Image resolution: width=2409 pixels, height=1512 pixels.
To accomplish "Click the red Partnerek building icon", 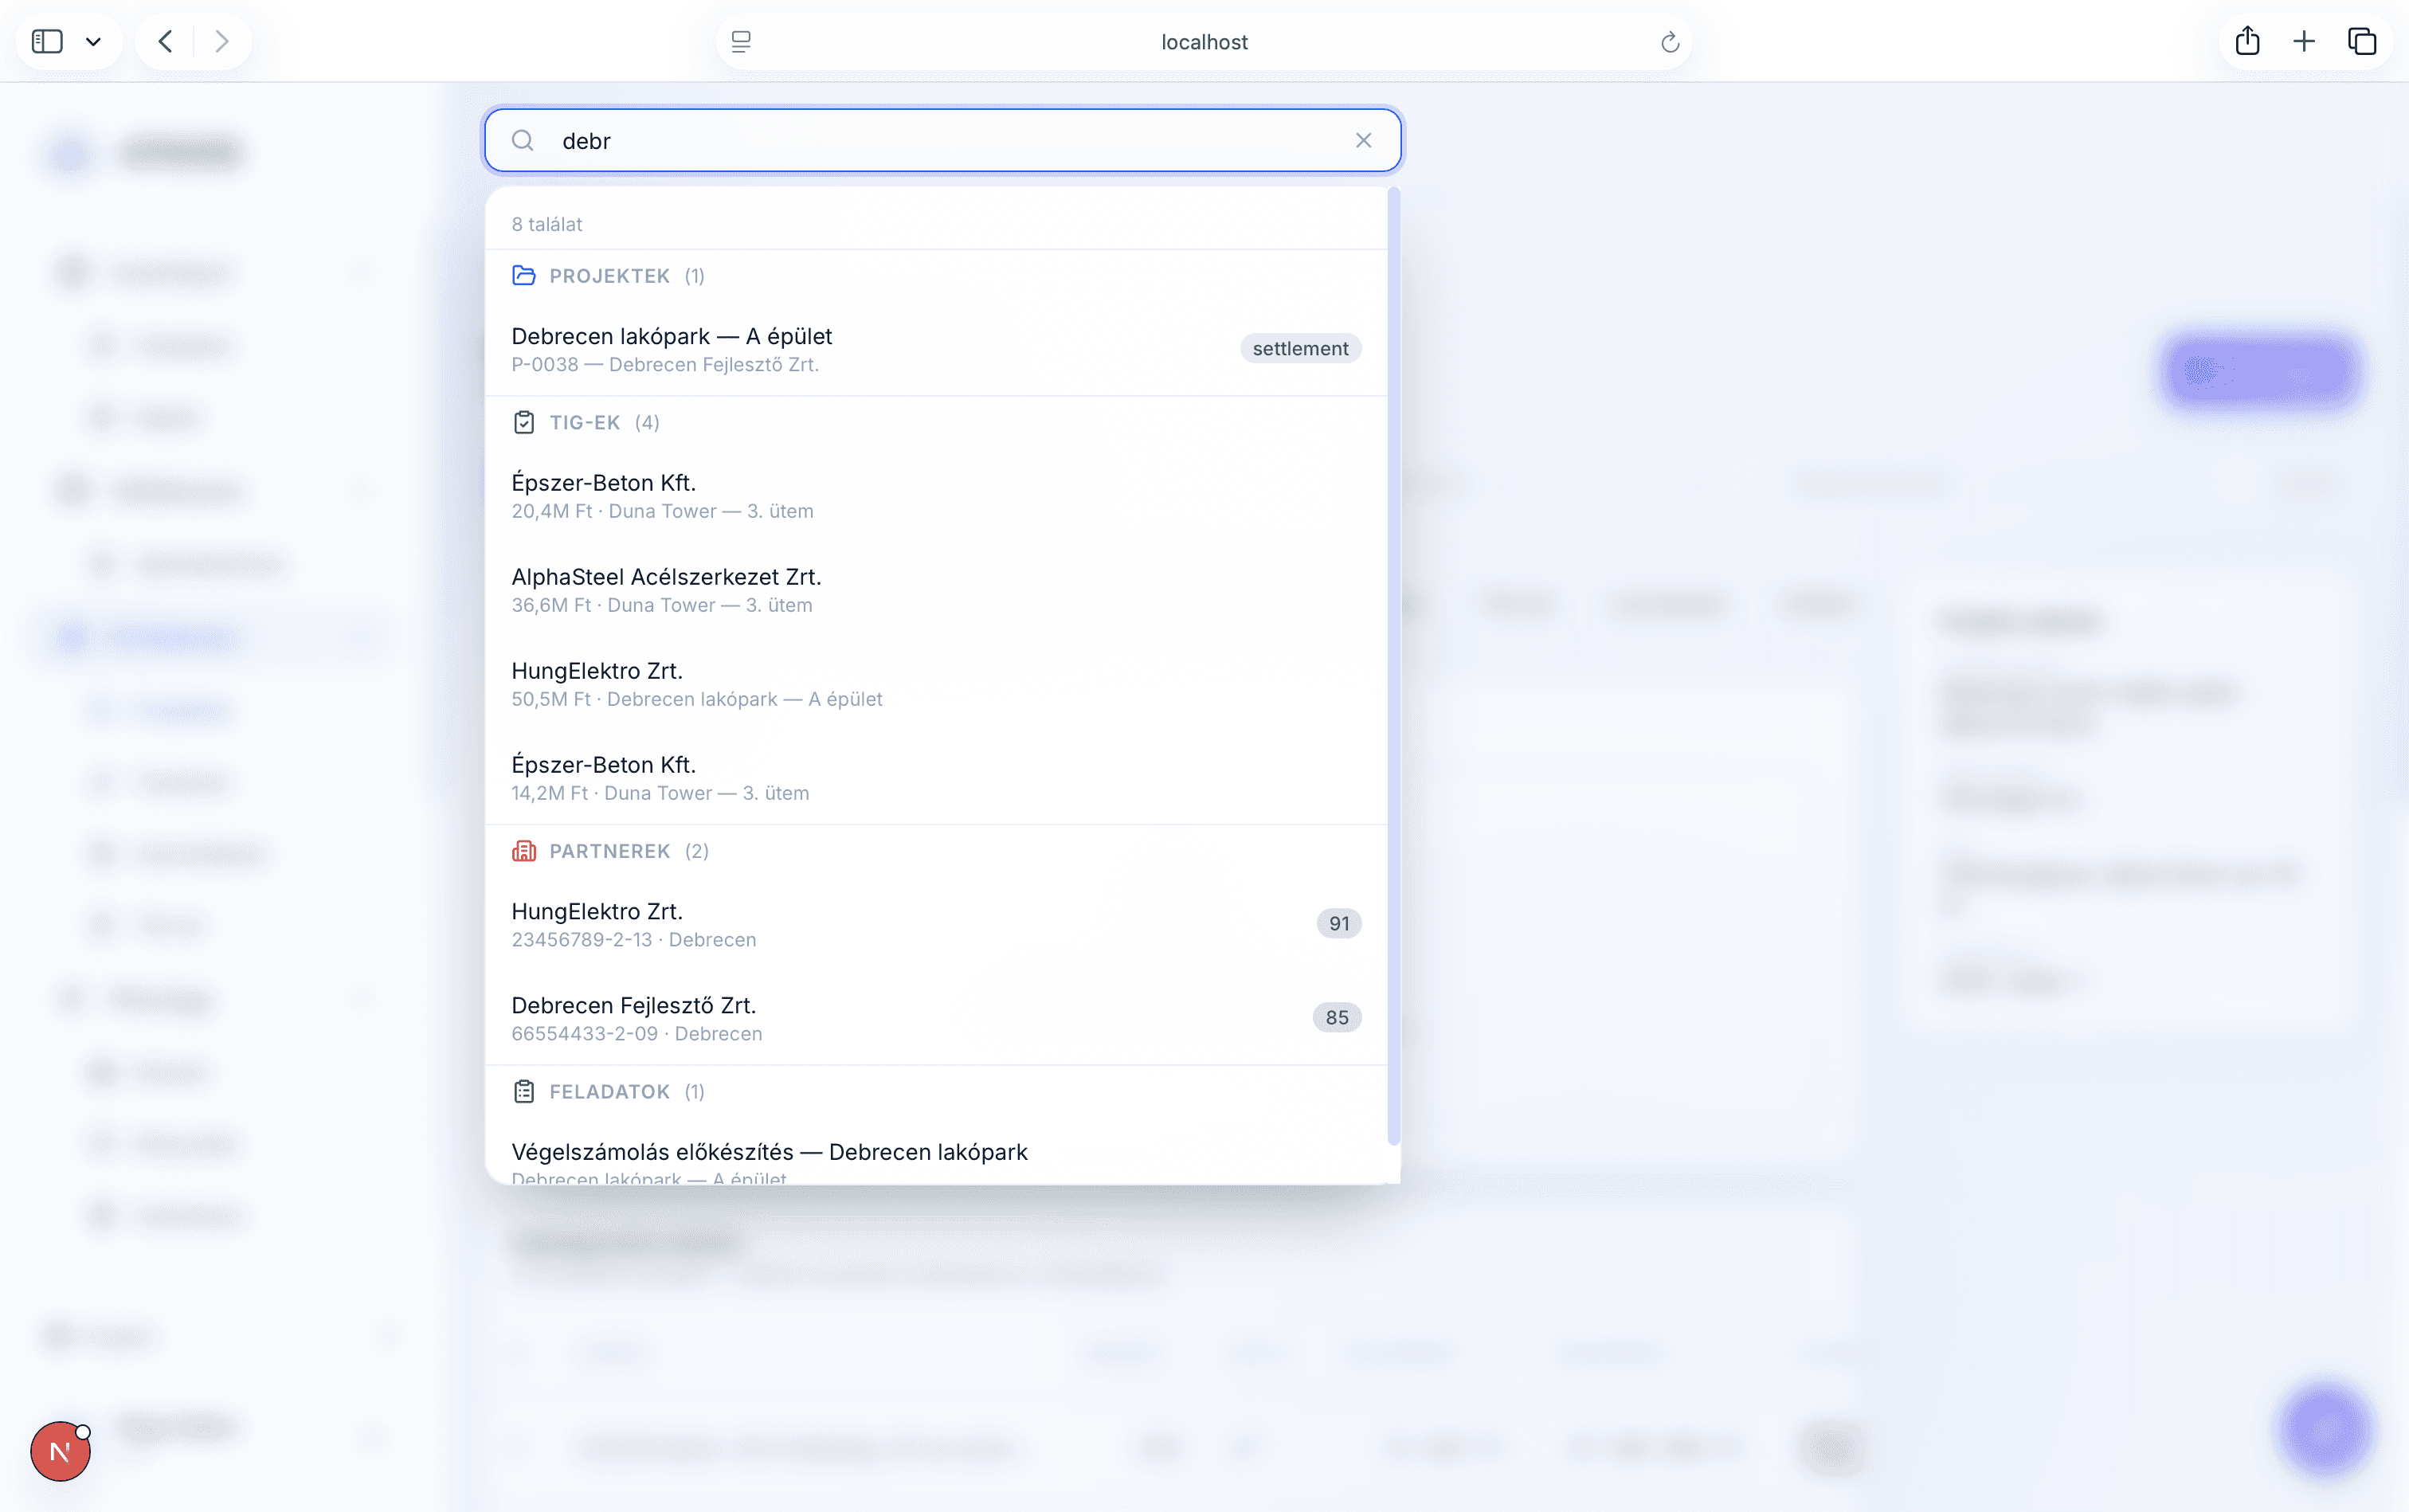I will (x=523, y=851).
